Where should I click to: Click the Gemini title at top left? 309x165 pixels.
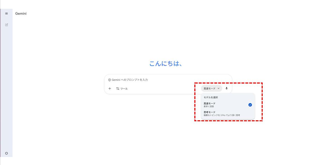tap(21, 13)
